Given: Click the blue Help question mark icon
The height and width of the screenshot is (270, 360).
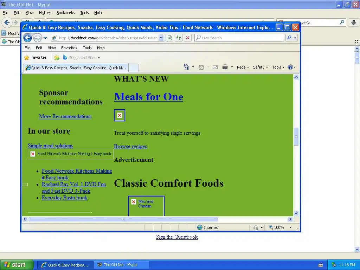Looking at the screenshot, I should pyautogui.click(x=290, y=67).
